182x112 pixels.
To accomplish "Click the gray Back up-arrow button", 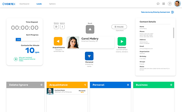I will pyautogui.click(x=90, y=29).
